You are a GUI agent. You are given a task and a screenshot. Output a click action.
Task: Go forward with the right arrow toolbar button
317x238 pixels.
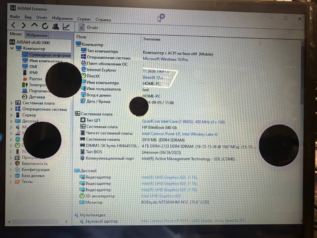(x=24, y=25)
